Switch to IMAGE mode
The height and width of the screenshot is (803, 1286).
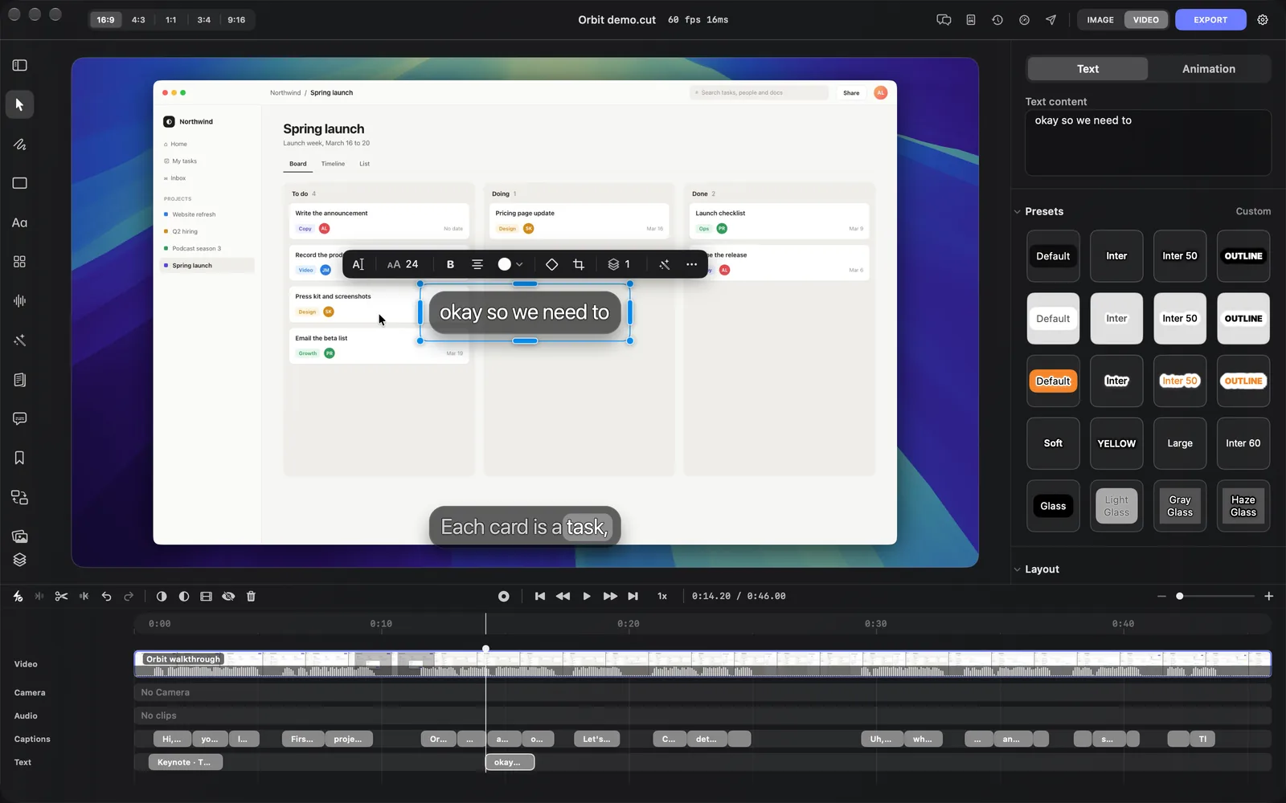tap(1100, 20)
